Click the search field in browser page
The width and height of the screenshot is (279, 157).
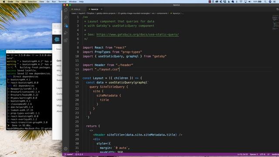point(58,49)
